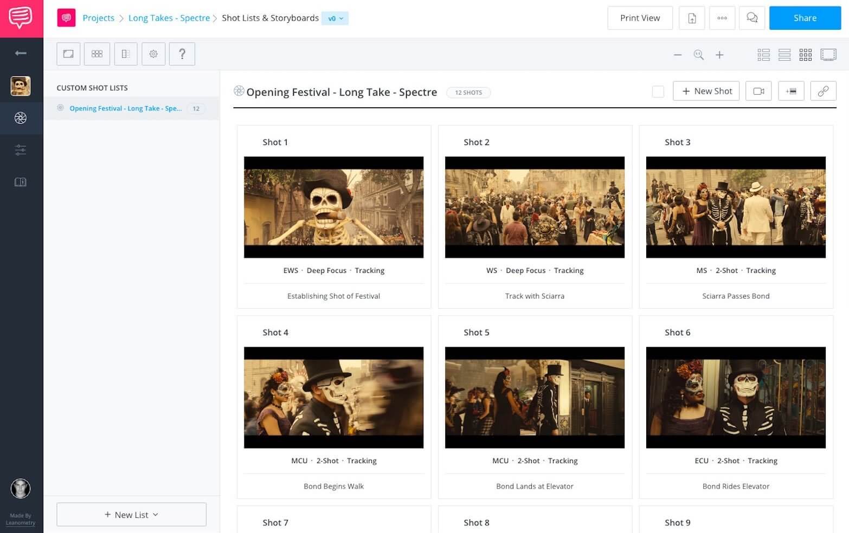This screenshot has height=533, width=849.
Task: Click the gear settings toolbar icon
Action: click(153, 54)
